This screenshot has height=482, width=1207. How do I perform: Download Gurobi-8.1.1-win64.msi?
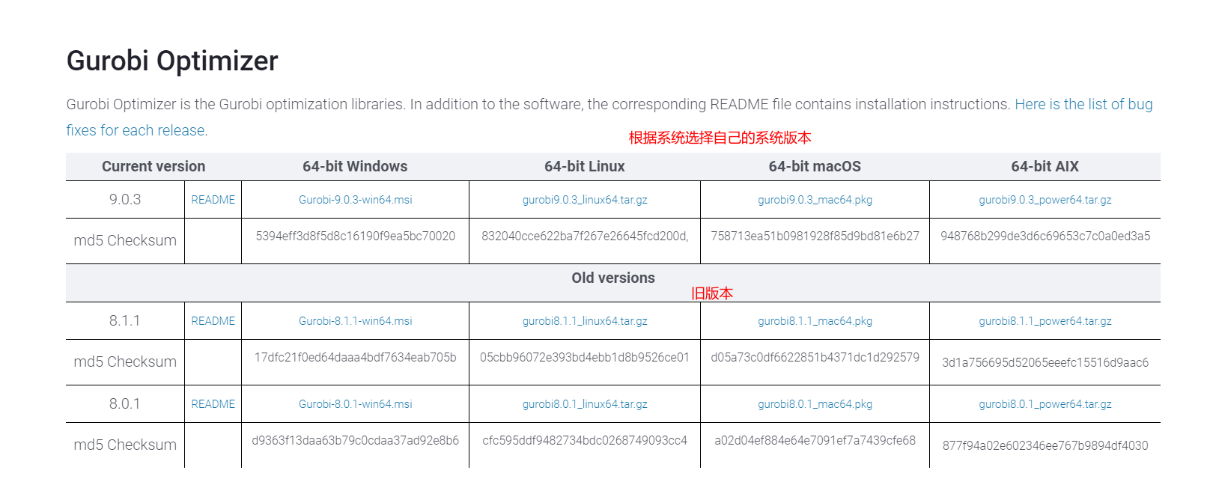356,321
